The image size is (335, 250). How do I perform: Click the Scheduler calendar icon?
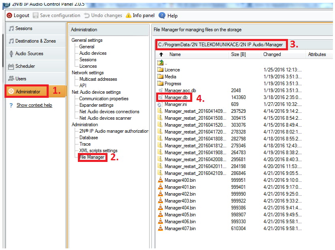pos(11,67)
